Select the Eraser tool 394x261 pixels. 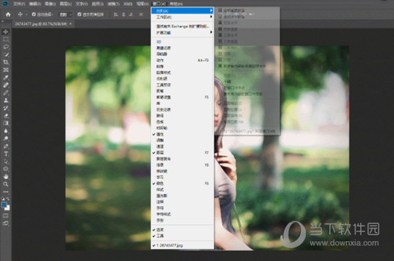coord(6,116)
